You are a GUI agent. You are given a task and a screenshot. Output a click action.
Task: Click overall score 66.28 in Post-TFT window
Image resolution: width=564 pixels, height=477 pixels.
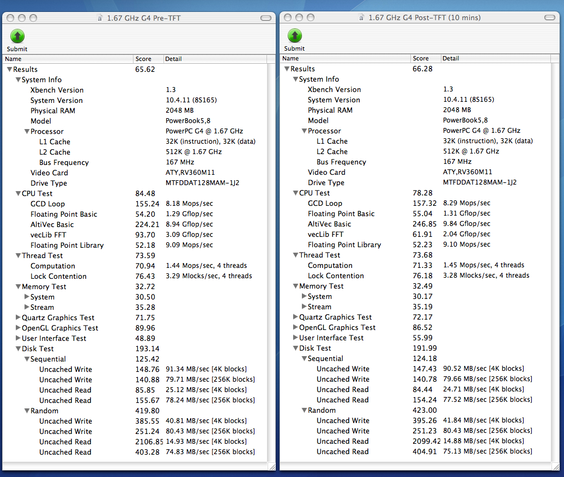(x=422, y=69)
